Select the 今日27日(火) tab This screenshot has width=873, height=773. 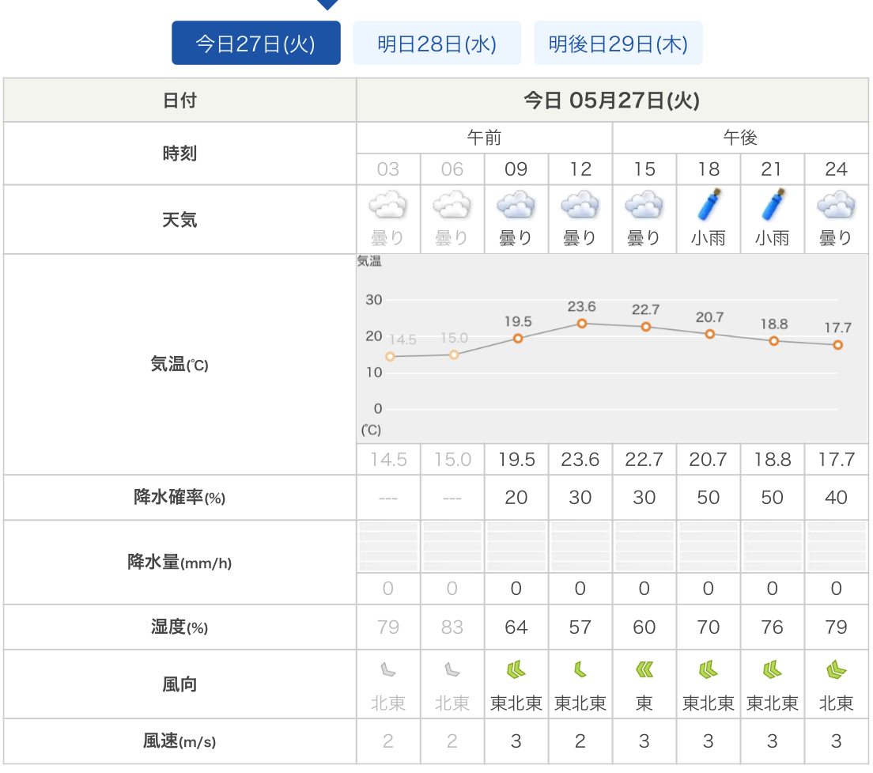point(255,44)
